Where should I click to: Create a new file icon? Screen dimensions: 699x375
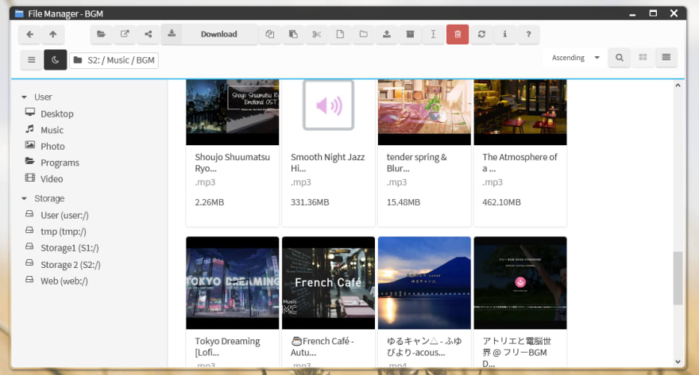pos(340,34)
